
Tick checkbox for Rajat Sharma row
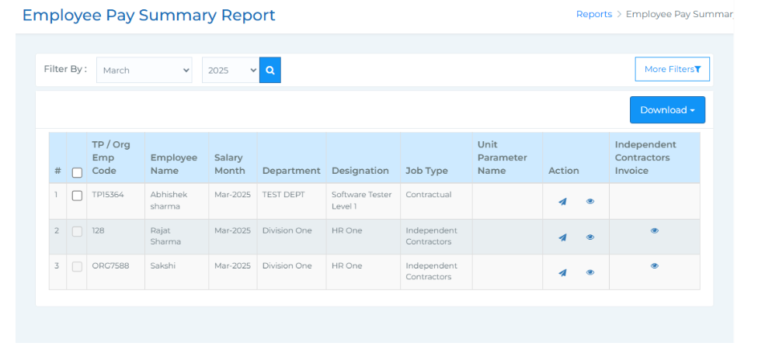point(77,231)
